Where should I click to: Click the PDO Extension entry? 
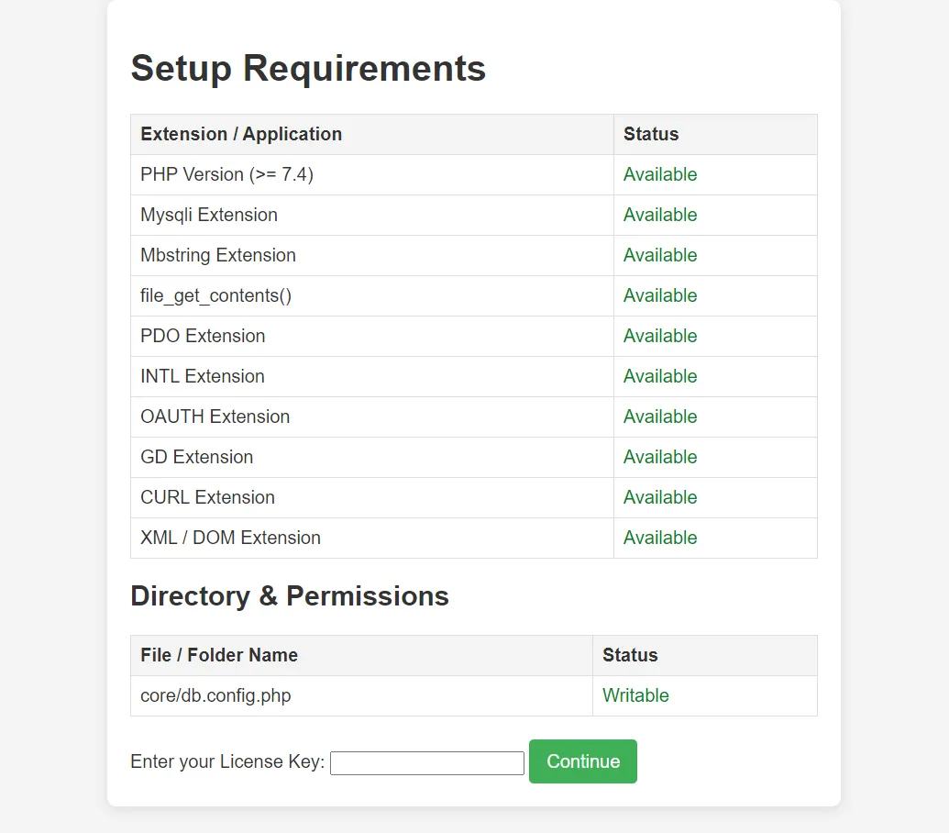(203, 336)
